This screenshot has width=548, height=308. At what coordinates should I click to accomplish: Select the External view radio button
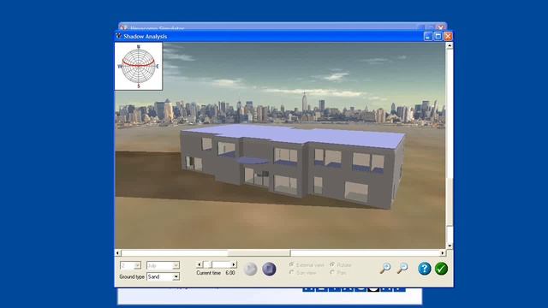291,264
